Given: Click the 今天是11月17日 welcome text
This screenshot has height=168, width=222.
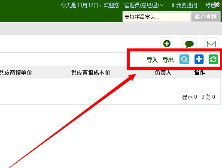Looking at the screenshot, I should [x=90, y=5].
